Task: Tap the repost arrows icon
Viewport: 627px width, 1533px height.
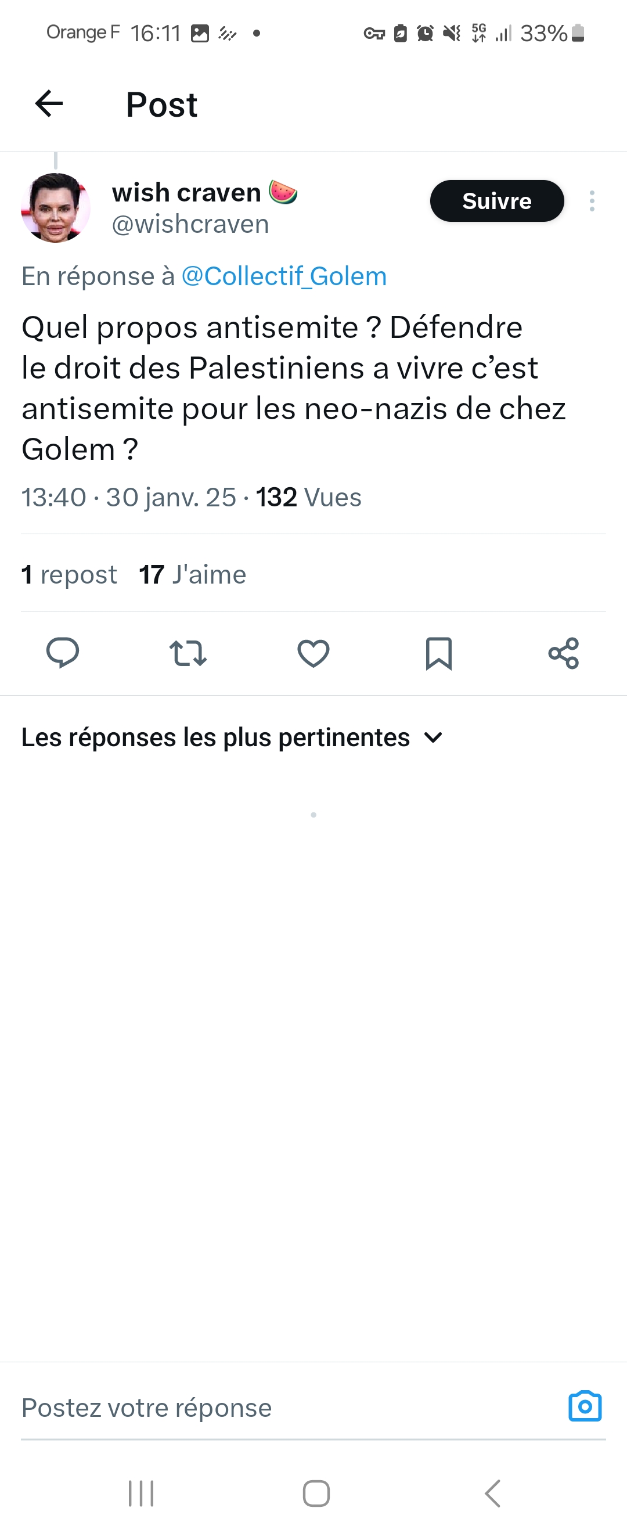Action: click(x=188, y=653)
